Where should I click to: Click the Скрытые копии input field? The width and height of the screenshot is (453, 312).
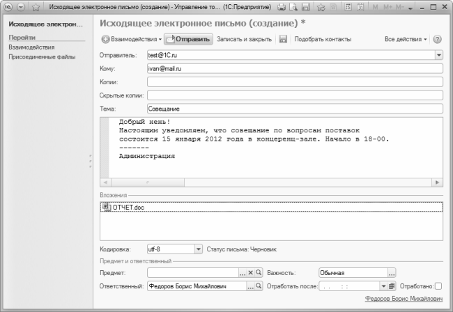click(x=295, y=95)
